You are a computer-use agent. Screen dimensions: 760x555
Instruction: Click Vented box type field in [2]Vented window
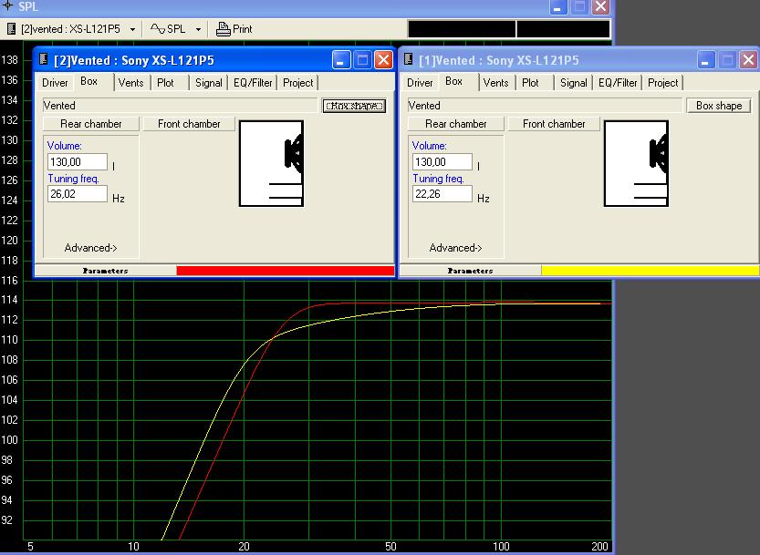[x=180, y=106]
